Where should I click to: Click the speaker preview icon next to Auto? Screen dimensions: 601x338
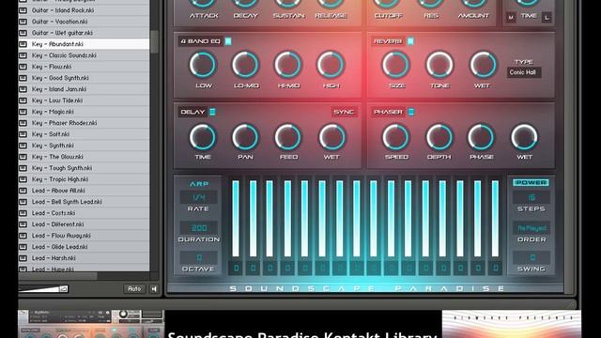pos(154,289)
